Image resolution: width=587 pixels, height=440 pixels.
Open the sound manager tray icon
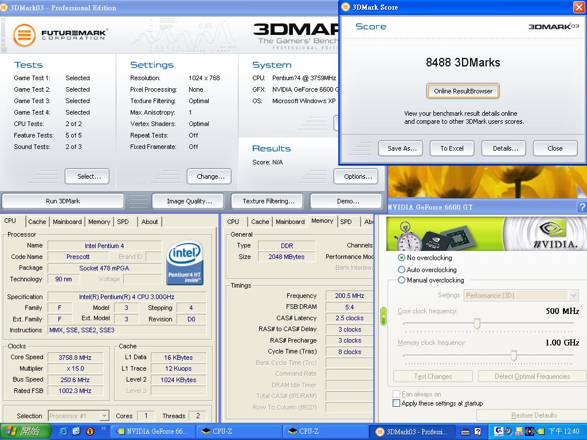click(x=529, y=431)
